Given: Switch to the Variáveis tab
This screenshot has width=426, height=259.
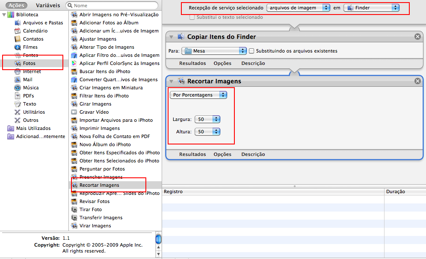Looking at the screenshot, I should 48,6.
